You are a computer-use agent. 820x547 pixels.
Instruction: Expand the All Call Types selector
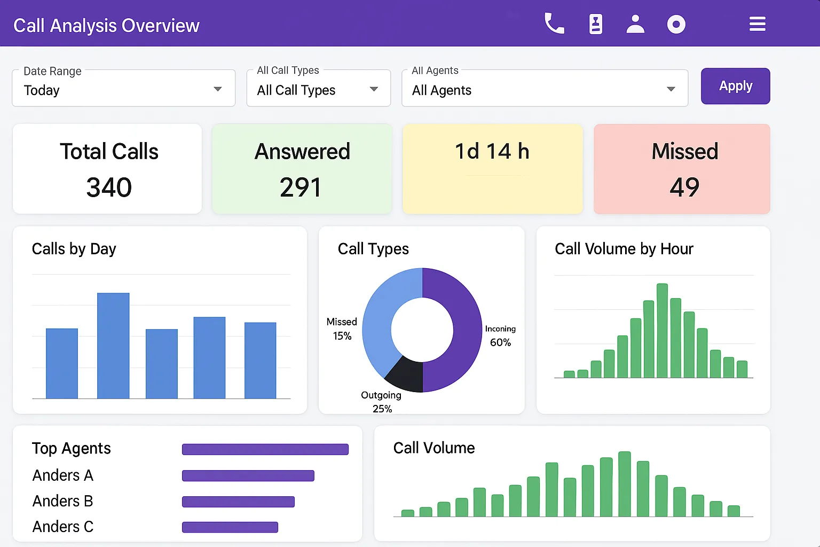click(x=318, y=88)
